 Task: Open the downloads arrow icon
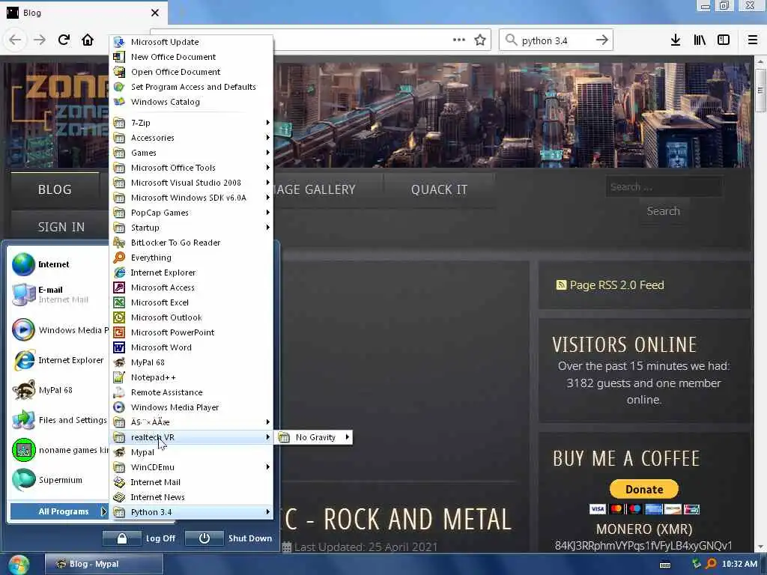point(675,40)
